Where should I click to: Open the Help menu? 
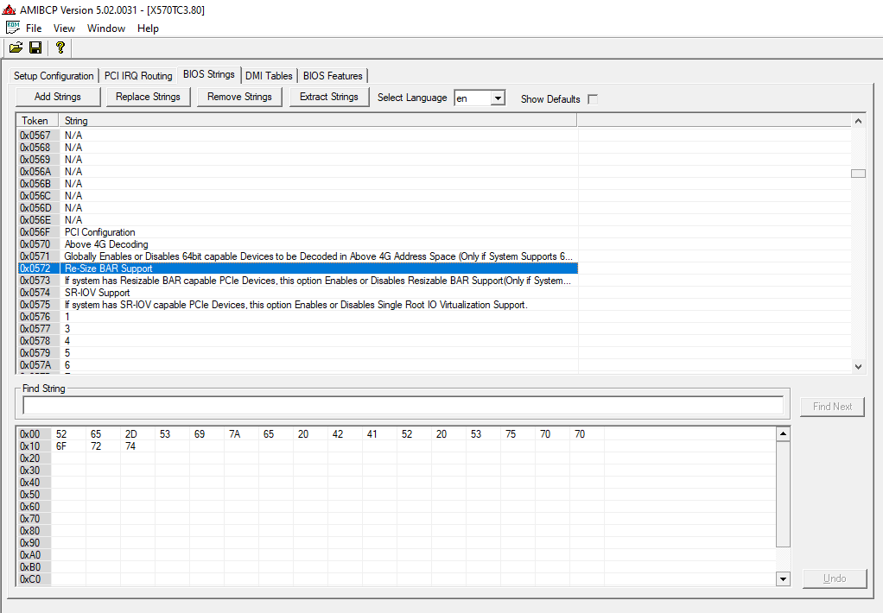[x=148, y=28]
